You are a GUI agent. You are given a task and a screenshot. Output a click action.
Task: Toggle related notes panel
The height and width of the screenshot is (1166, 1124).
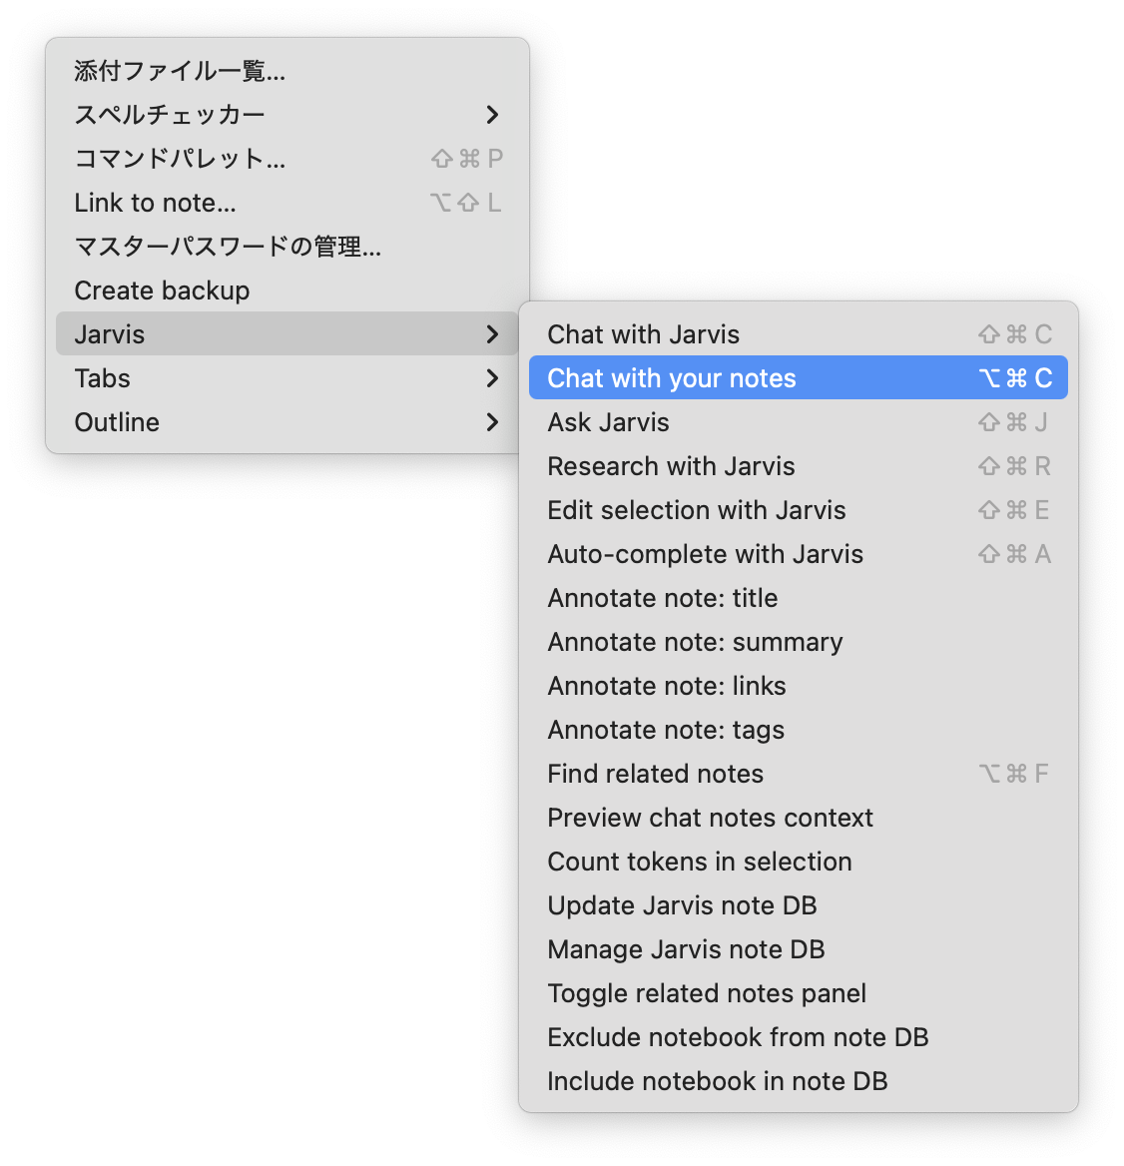pos(706,993)
